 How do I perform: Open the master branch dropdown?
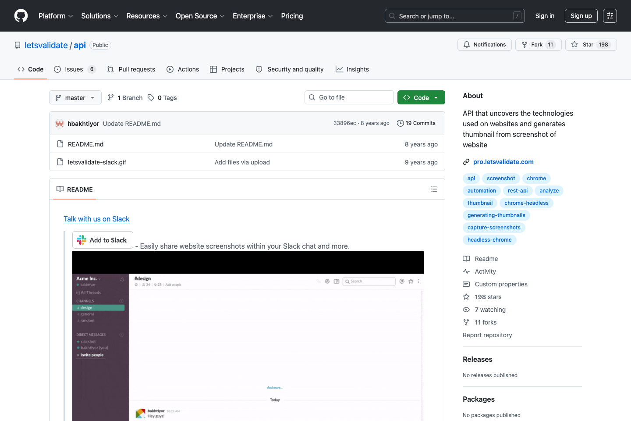pyautogui.click(x=75, y=97)
